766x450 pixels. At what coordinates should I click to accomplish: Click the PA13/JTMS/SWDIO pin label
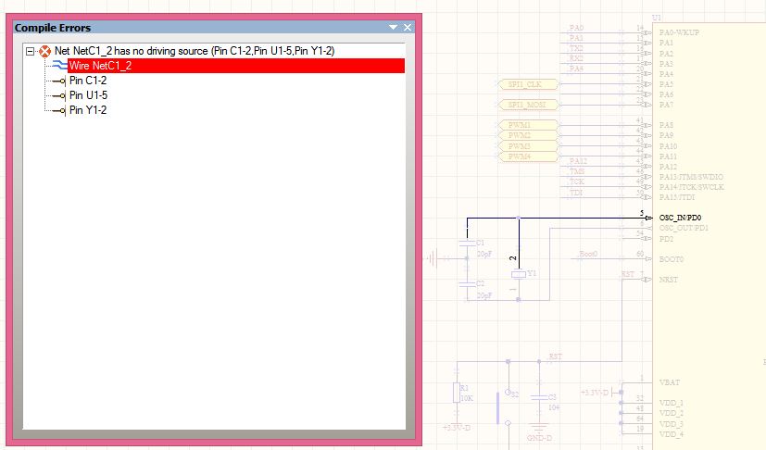pos(691,177)
